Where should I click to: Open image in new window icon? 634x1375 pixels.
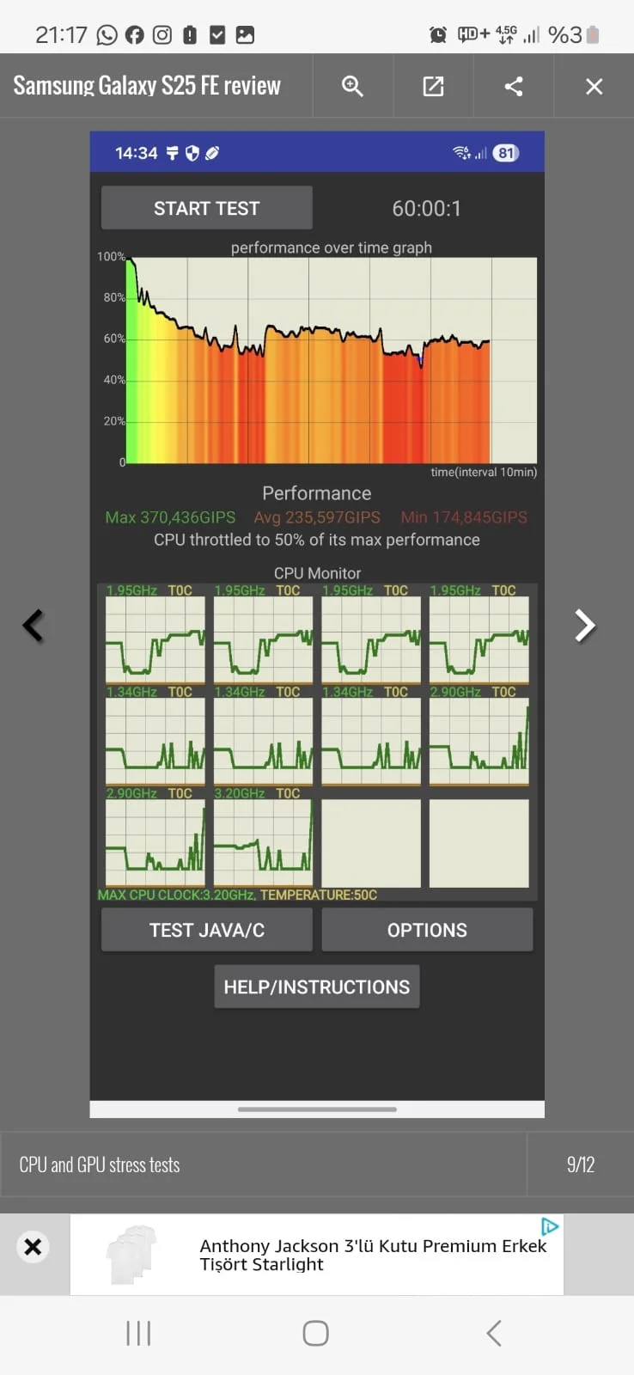(433, 86)
